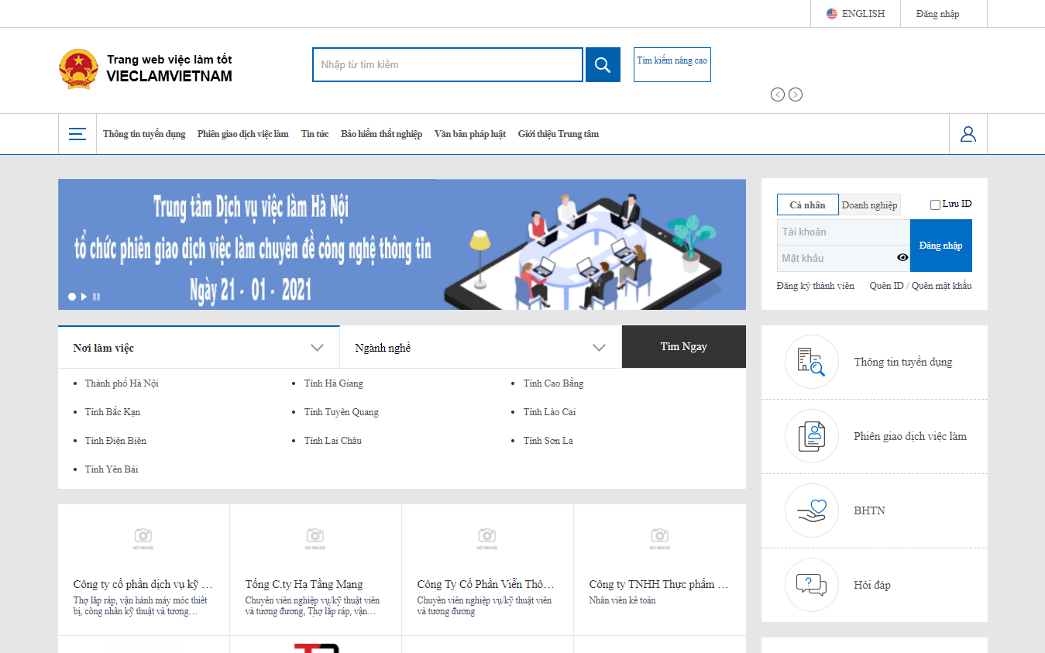The image size is (1045, 653).
Task: Play the banner slideshow
Action: pyautogui.click(x=84, y=297)
